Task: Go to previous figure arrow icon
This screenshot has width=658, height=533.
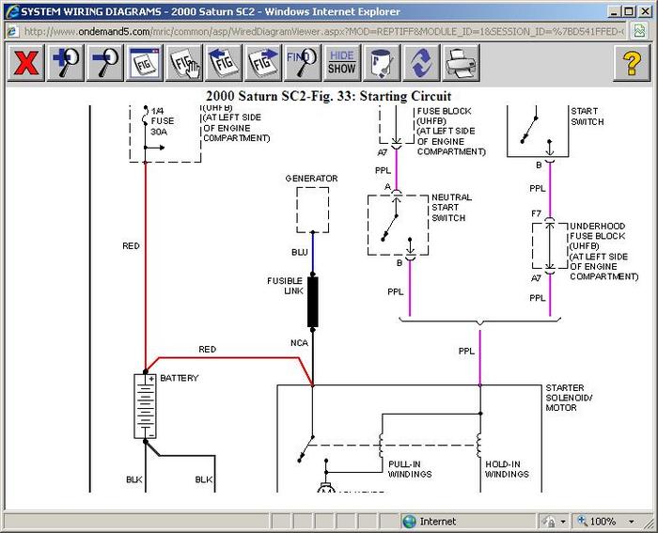Action: tap(224, 63)
